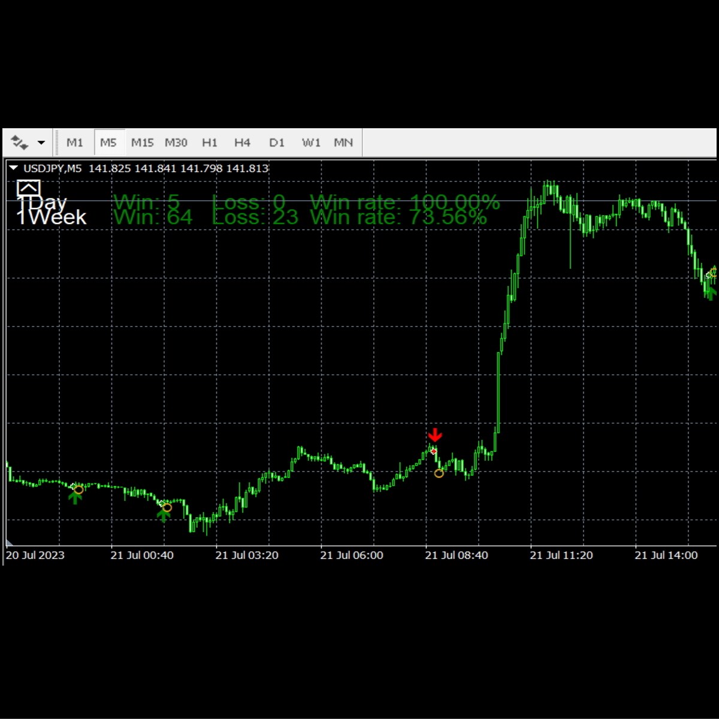Click the "Win rate: 73.56%" text
This screenshot has height=719, width=719.
click(398, 217)
